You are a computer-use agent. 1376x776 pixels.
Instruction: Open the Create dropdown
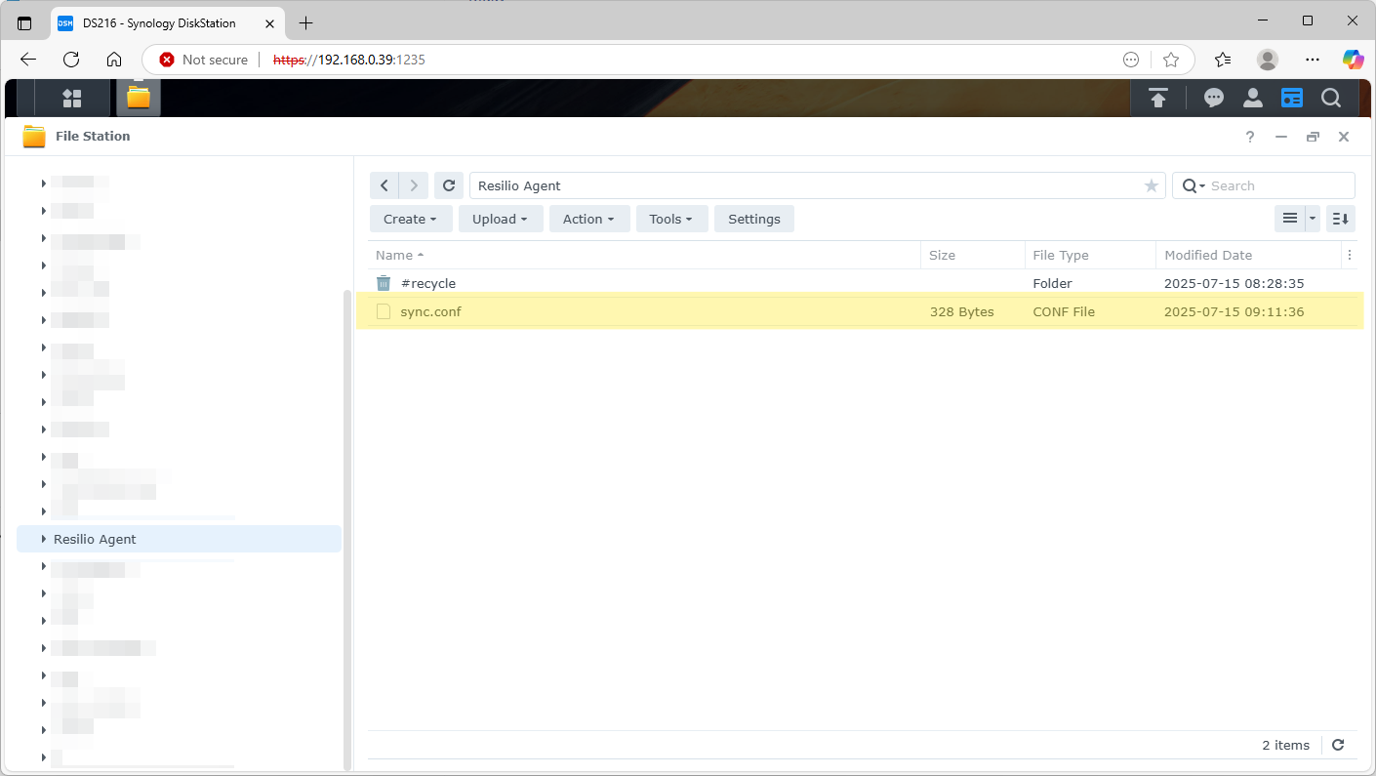click(410, 219)
